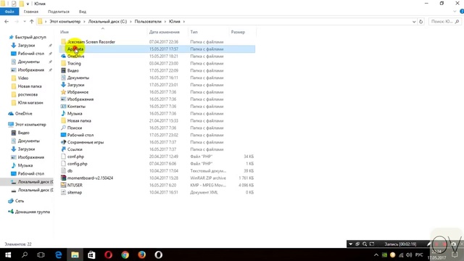Open the Поделиться ribbon tab
This screenshot has height=261, width=464.
(59, 12)
